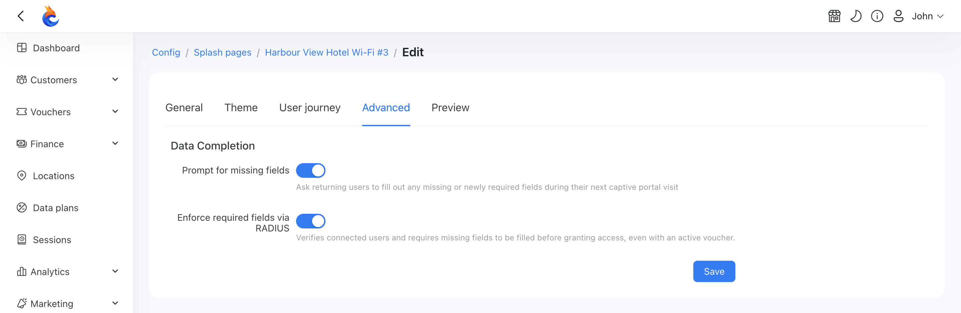961x313 pixels.
Task: Click the flame logo icon
Action: (x=50, y=16)
